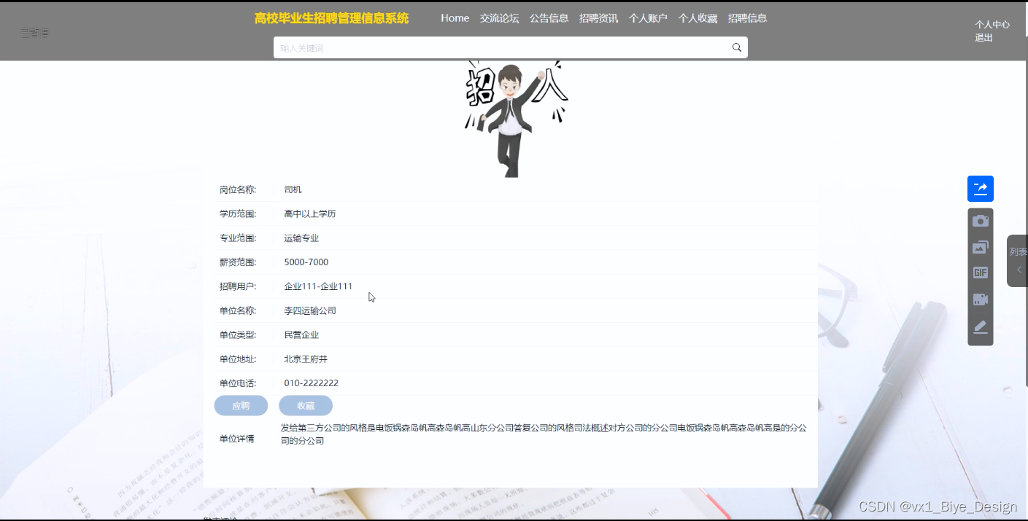
Task: Click the 单位详情 label
Action: point(237,439)
